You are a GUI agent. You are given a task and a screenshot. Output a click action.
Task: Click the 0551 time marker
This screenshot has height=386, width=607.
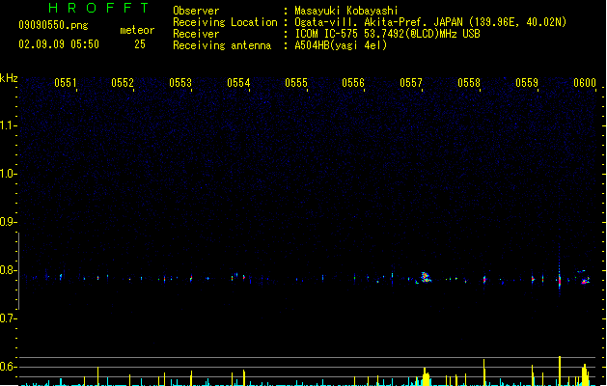pyautogui.click(x=66, y=83)
